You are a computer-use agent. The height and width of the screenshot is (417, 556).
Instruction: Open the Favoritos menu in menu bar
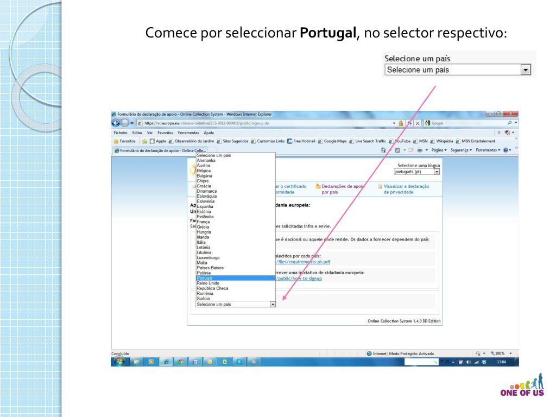pyautogui.click(x=165, y=132)
